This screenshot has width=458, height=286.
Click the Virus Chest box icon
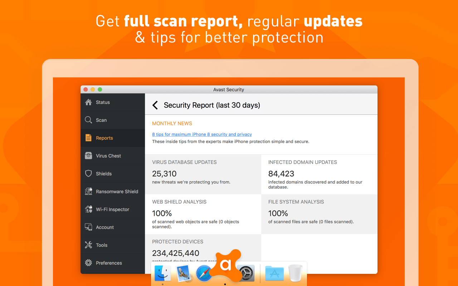[88, 156]
